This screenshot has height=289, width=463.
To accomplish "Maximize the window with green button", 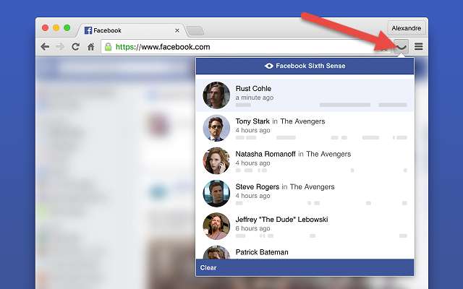I will click(67, 28).
